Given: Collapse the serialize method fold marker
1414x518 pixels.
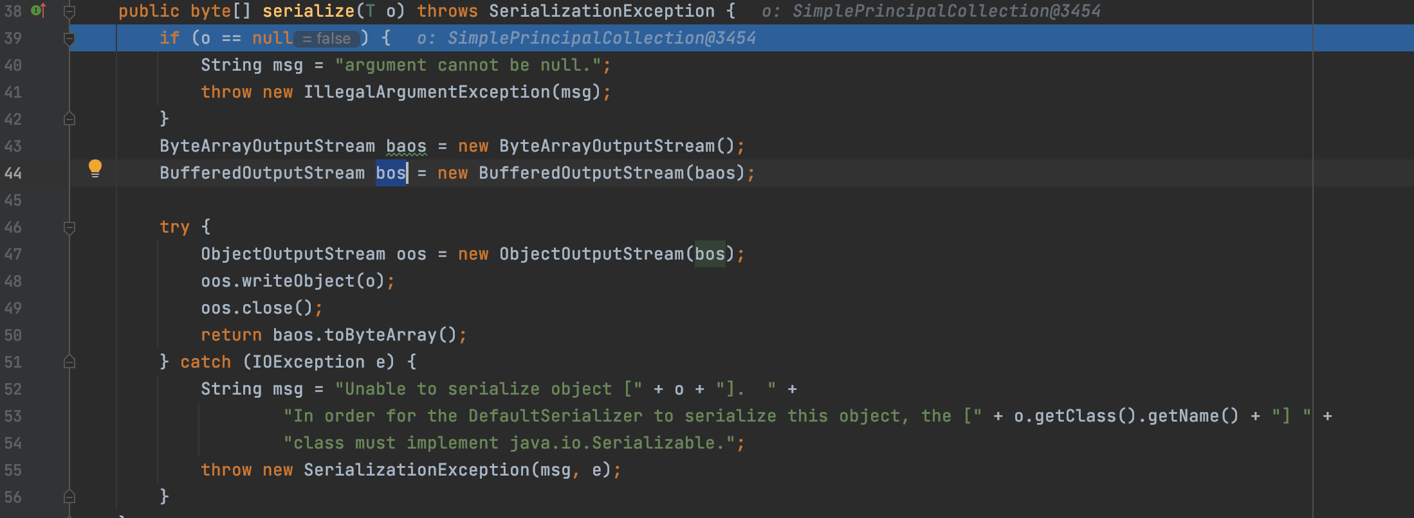Looking at the screenshot, I should coord(69,11).
